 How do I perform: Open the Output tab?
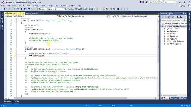pyautogui.click(x=16, y=101)
